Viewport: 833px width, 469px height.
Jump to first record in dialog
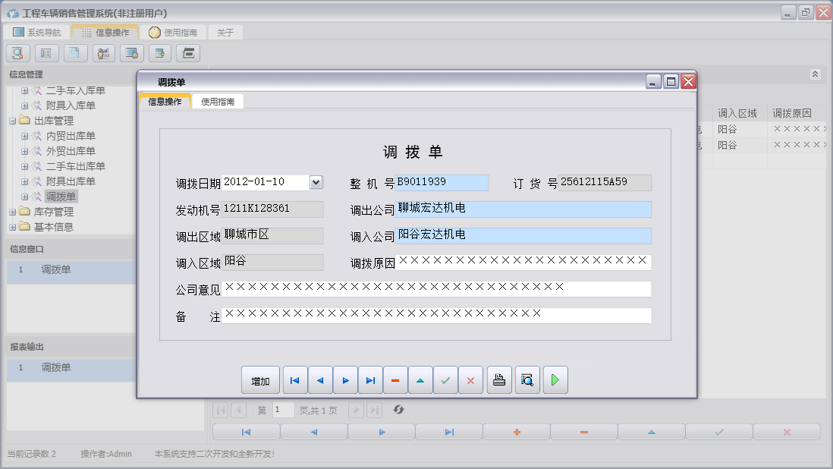(295, 380)
